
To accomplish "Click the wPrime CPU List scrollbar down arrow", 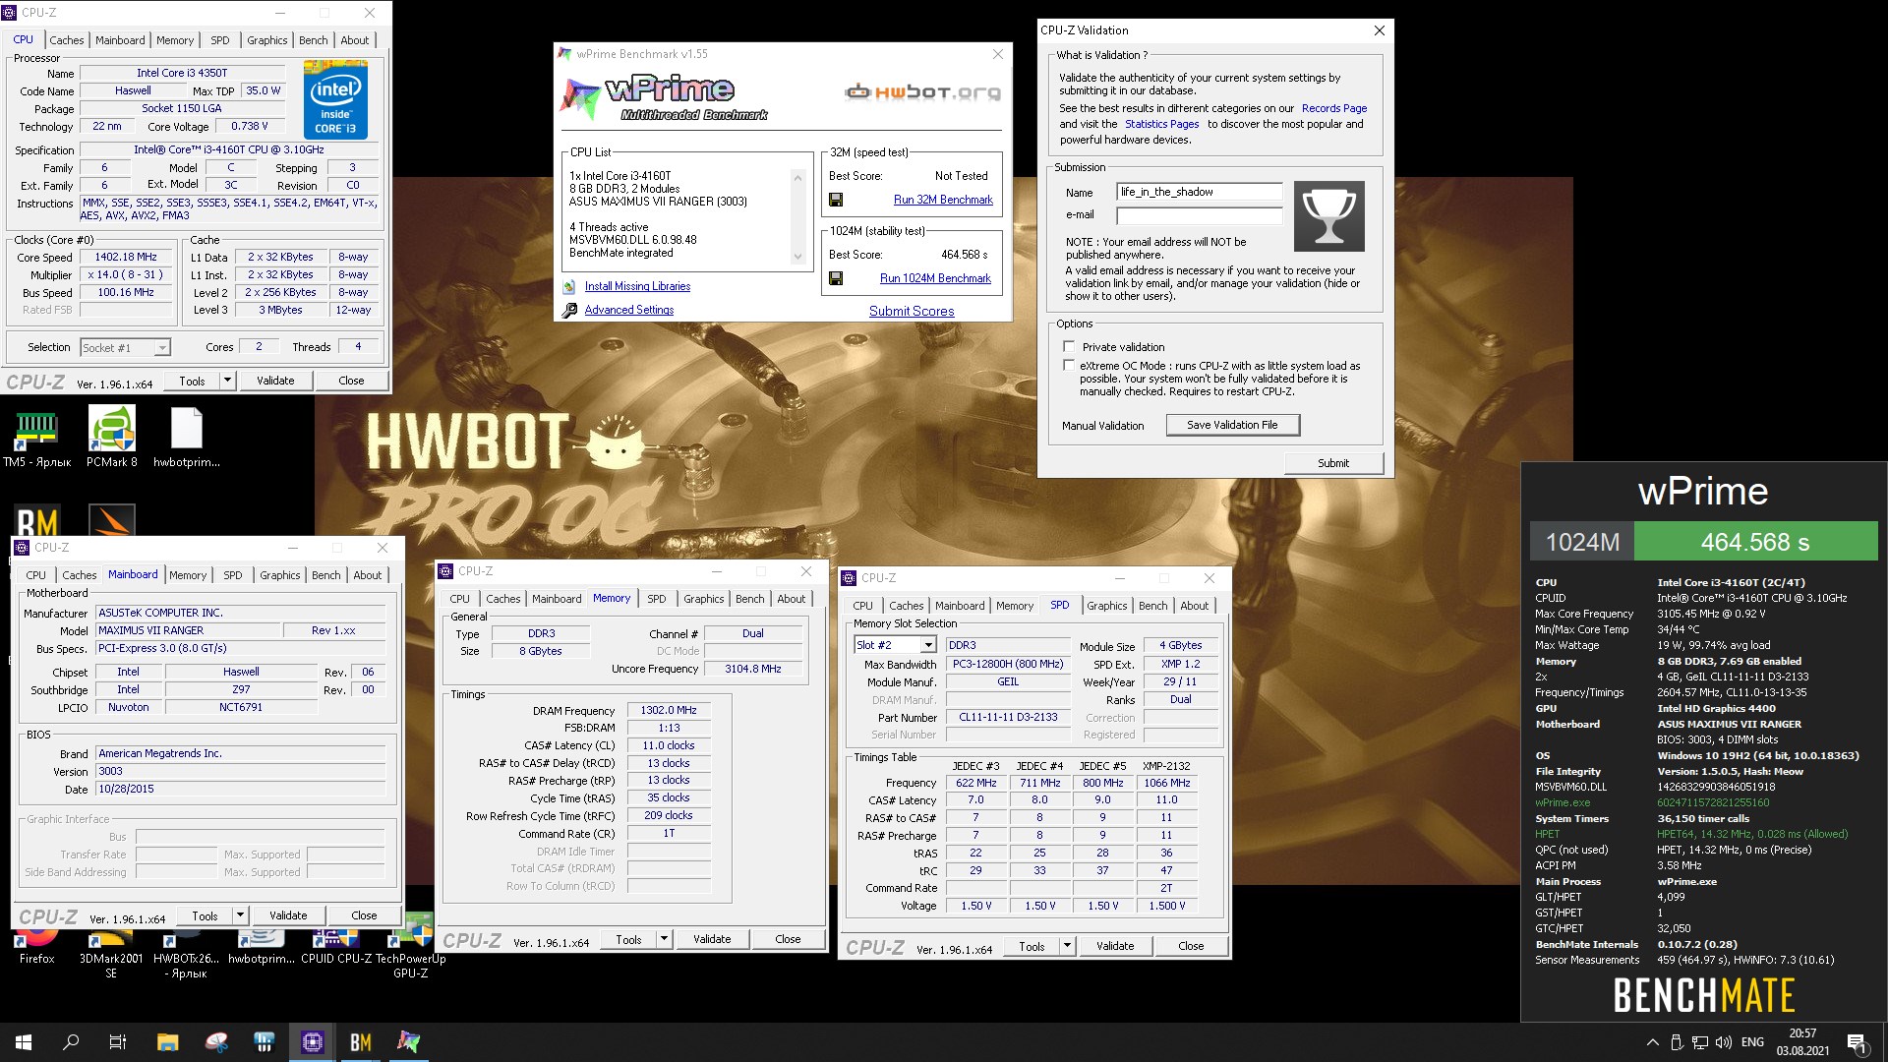I will (797, 257).
